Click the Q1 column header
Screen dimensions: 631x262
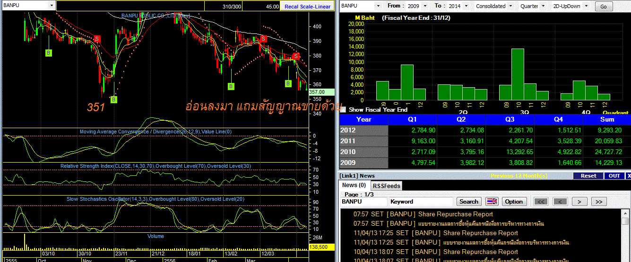[412, 119]
